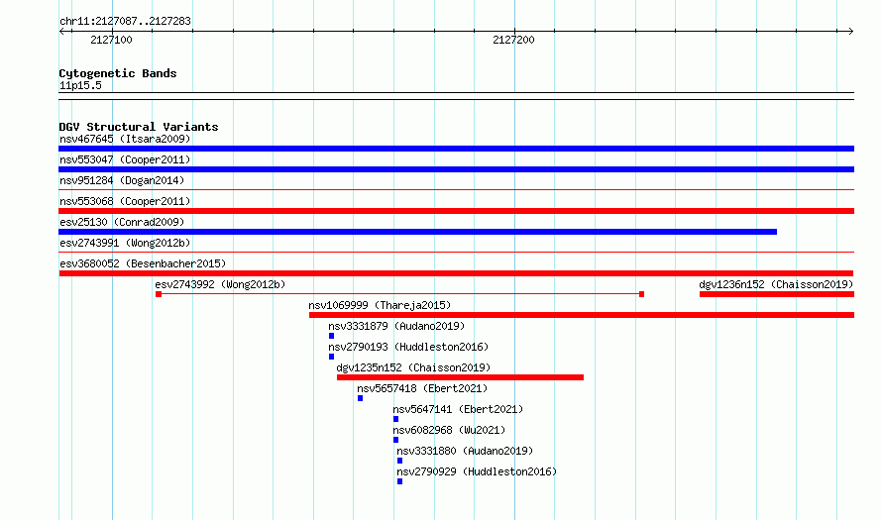Click the red bar for nsv1069999
The image size is (882, 520).
582,315
